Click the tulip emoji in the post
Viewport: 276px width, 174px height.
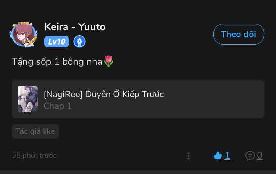109,61
